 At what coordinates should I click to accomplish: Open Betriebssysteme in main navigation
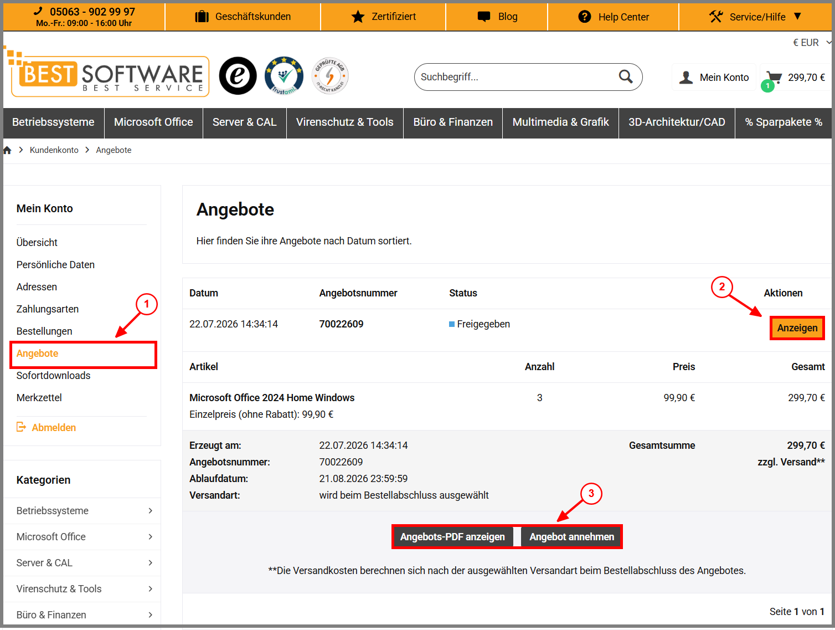[53, 122]
